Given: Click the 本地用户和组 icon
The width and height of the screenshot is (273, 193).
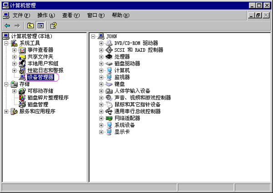Looking at the screenshot, I should [x=22, y=64].
